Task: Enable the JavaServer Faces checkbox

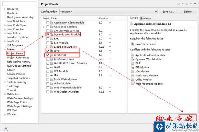Action: pyautogui.click(x=48, y=59)
